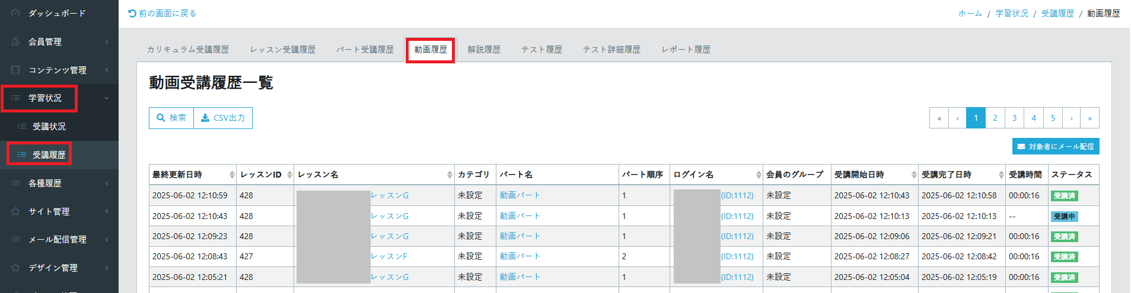Click the magnifier icon on 検索 button
1131x293 pixels.
(x=161, y=118)
